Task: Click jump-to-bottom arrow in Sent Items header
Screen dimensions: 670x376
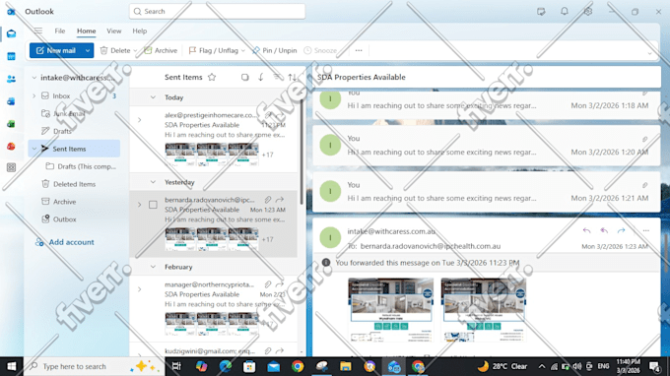Action: (x=261, y=77)
